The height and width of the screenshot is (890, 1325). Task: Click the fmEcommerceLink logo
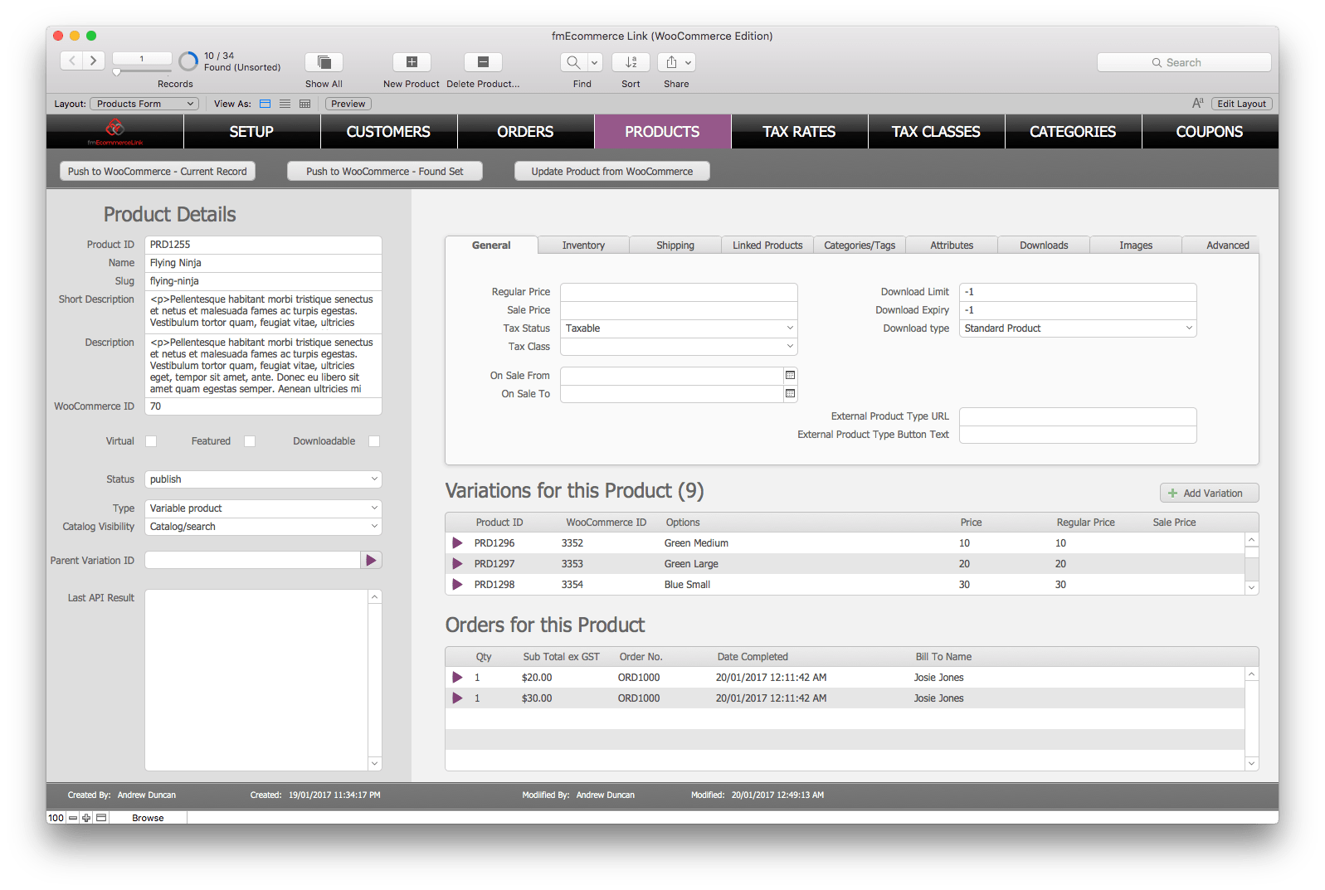pyautogui.click(x=115, y=131)
